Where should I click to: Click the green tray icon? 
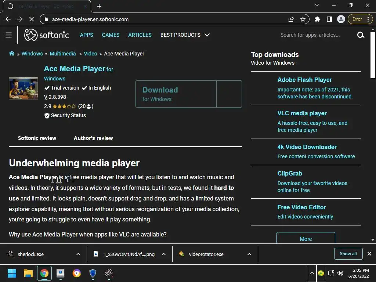click(x=321, y=273)
